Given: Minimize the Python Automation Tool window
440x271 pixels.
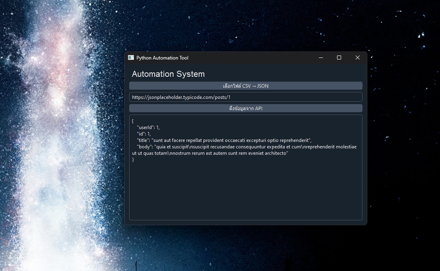Looking at the screenshot, I should [x=321, y=58].
